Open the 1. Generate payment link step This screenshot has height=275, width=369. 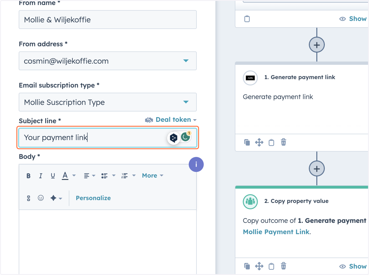[300, 77]
